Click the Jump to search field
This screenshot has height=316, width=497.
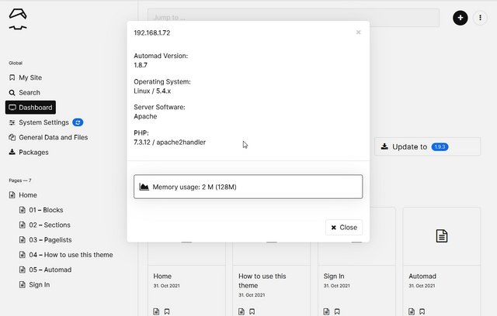click(x=294, y=17)
